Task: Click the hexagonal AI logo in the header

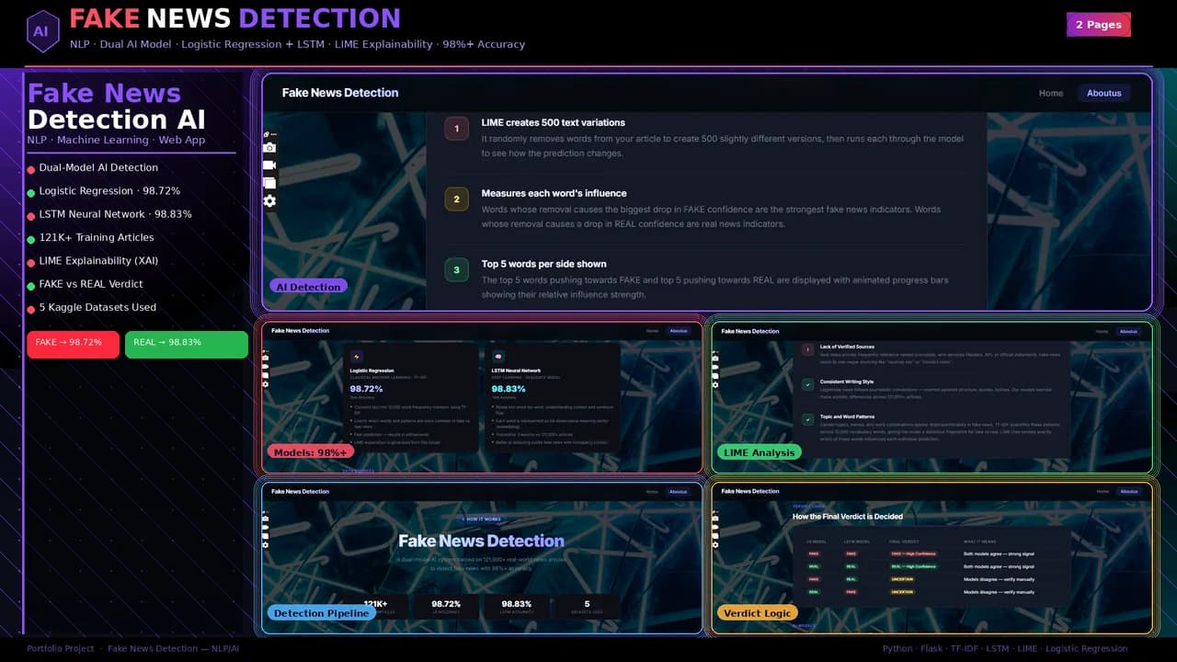Action: pyautogui.click(x=41, y=31)
